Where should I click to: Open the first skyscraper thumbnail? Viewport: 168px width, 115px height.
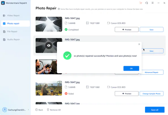coord(49,24)
